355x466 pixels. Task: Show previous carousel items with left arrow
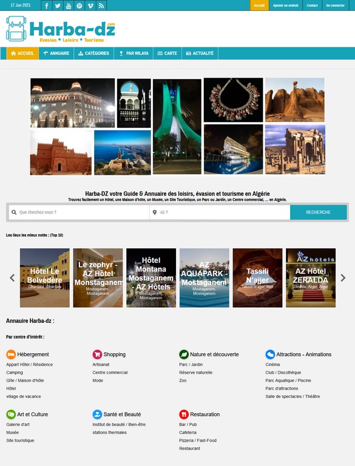pyautogui.click(x=12, y=278)
